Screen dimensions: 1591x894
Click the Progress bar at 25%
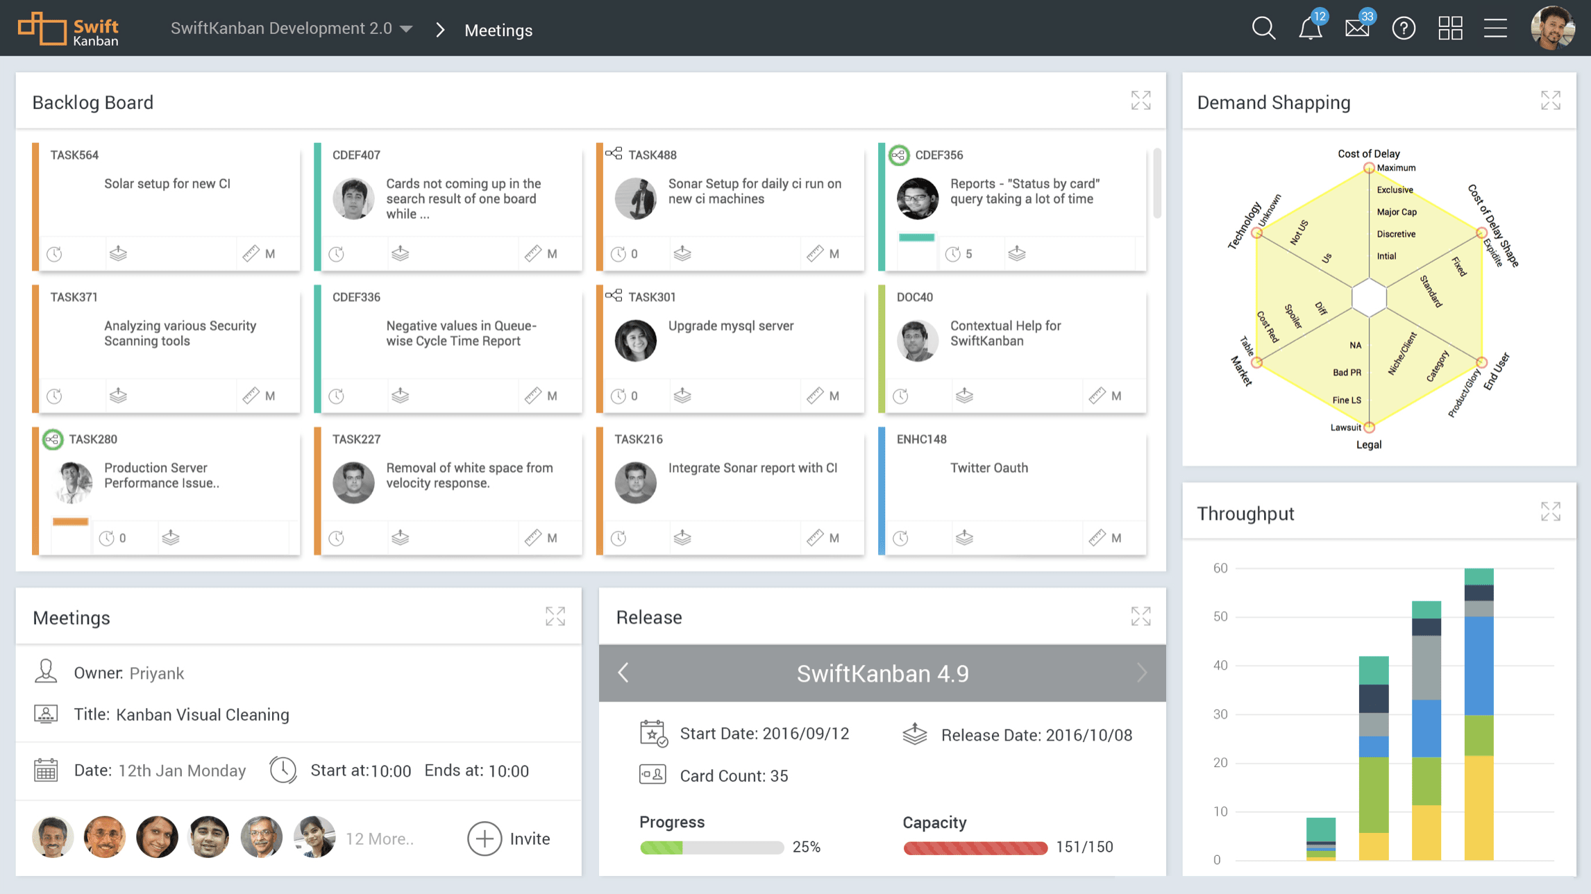point(711,847)
